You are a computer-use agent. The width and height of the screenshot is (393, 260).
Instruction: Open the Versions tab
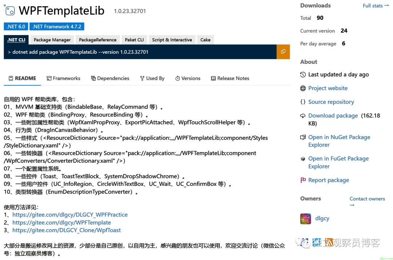tap(188, 78)
